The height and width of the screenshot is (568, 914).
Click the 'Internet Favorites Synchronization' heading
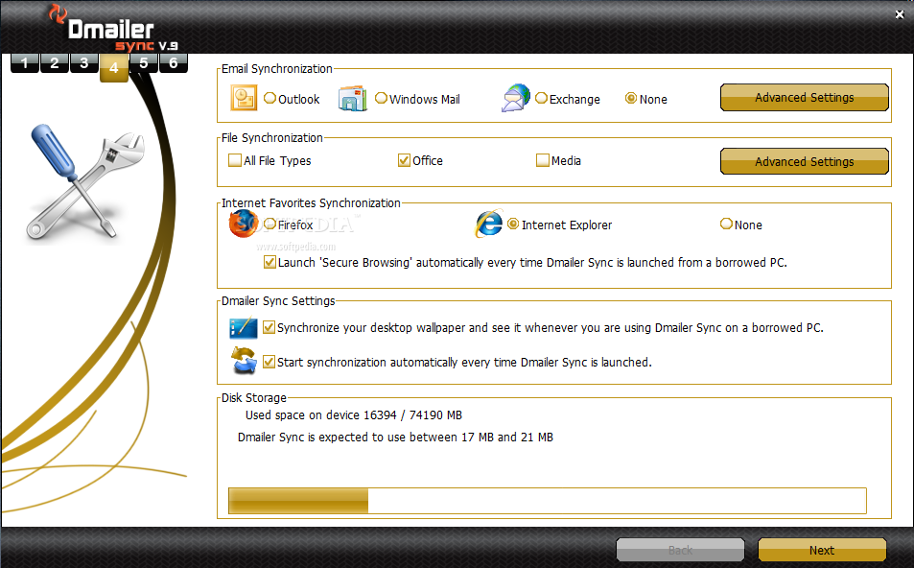click(x=311, y=203)
